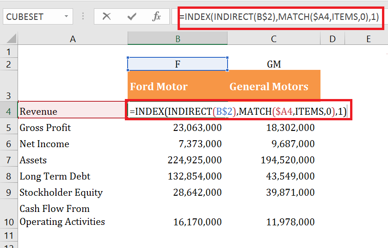
Task: Click inside the formula bar text
Action: (x=279, y=17)
